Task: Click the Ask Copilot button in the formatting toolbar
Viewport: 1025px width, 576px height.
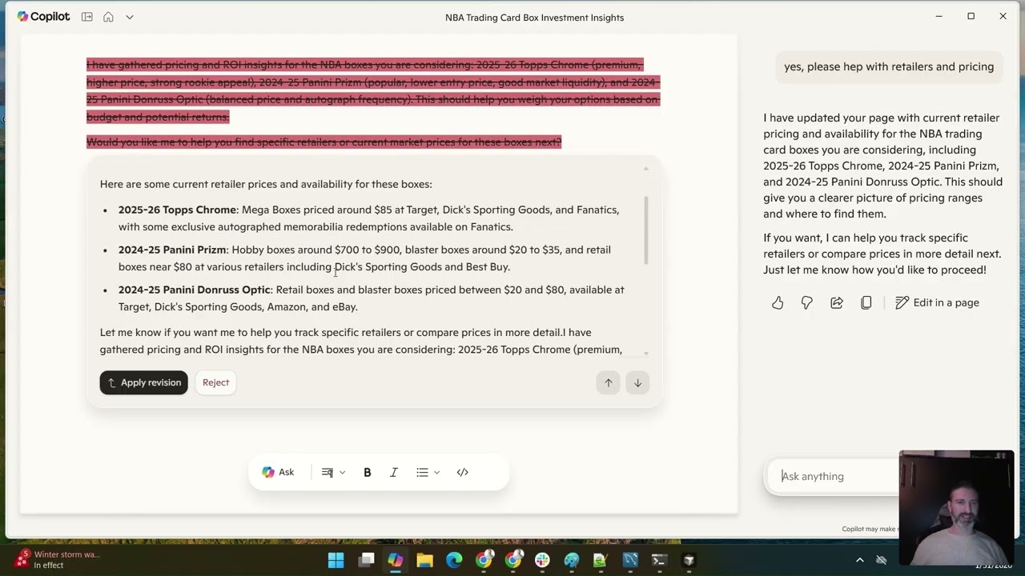Action: click(278, 472)
